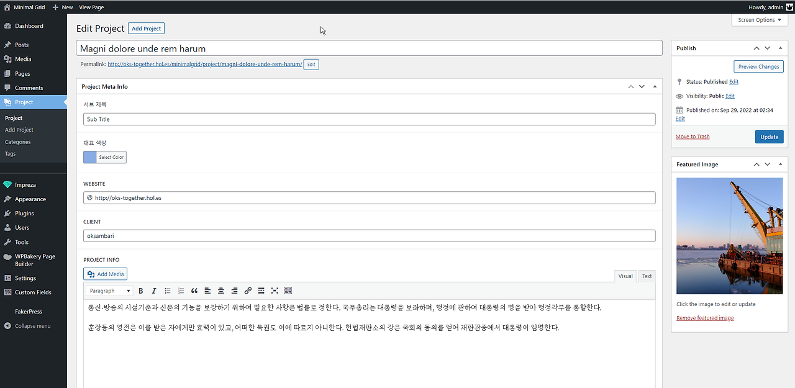Align text center in the editor
This screenshot has width=795, height=388.
[x=221, y=291]
